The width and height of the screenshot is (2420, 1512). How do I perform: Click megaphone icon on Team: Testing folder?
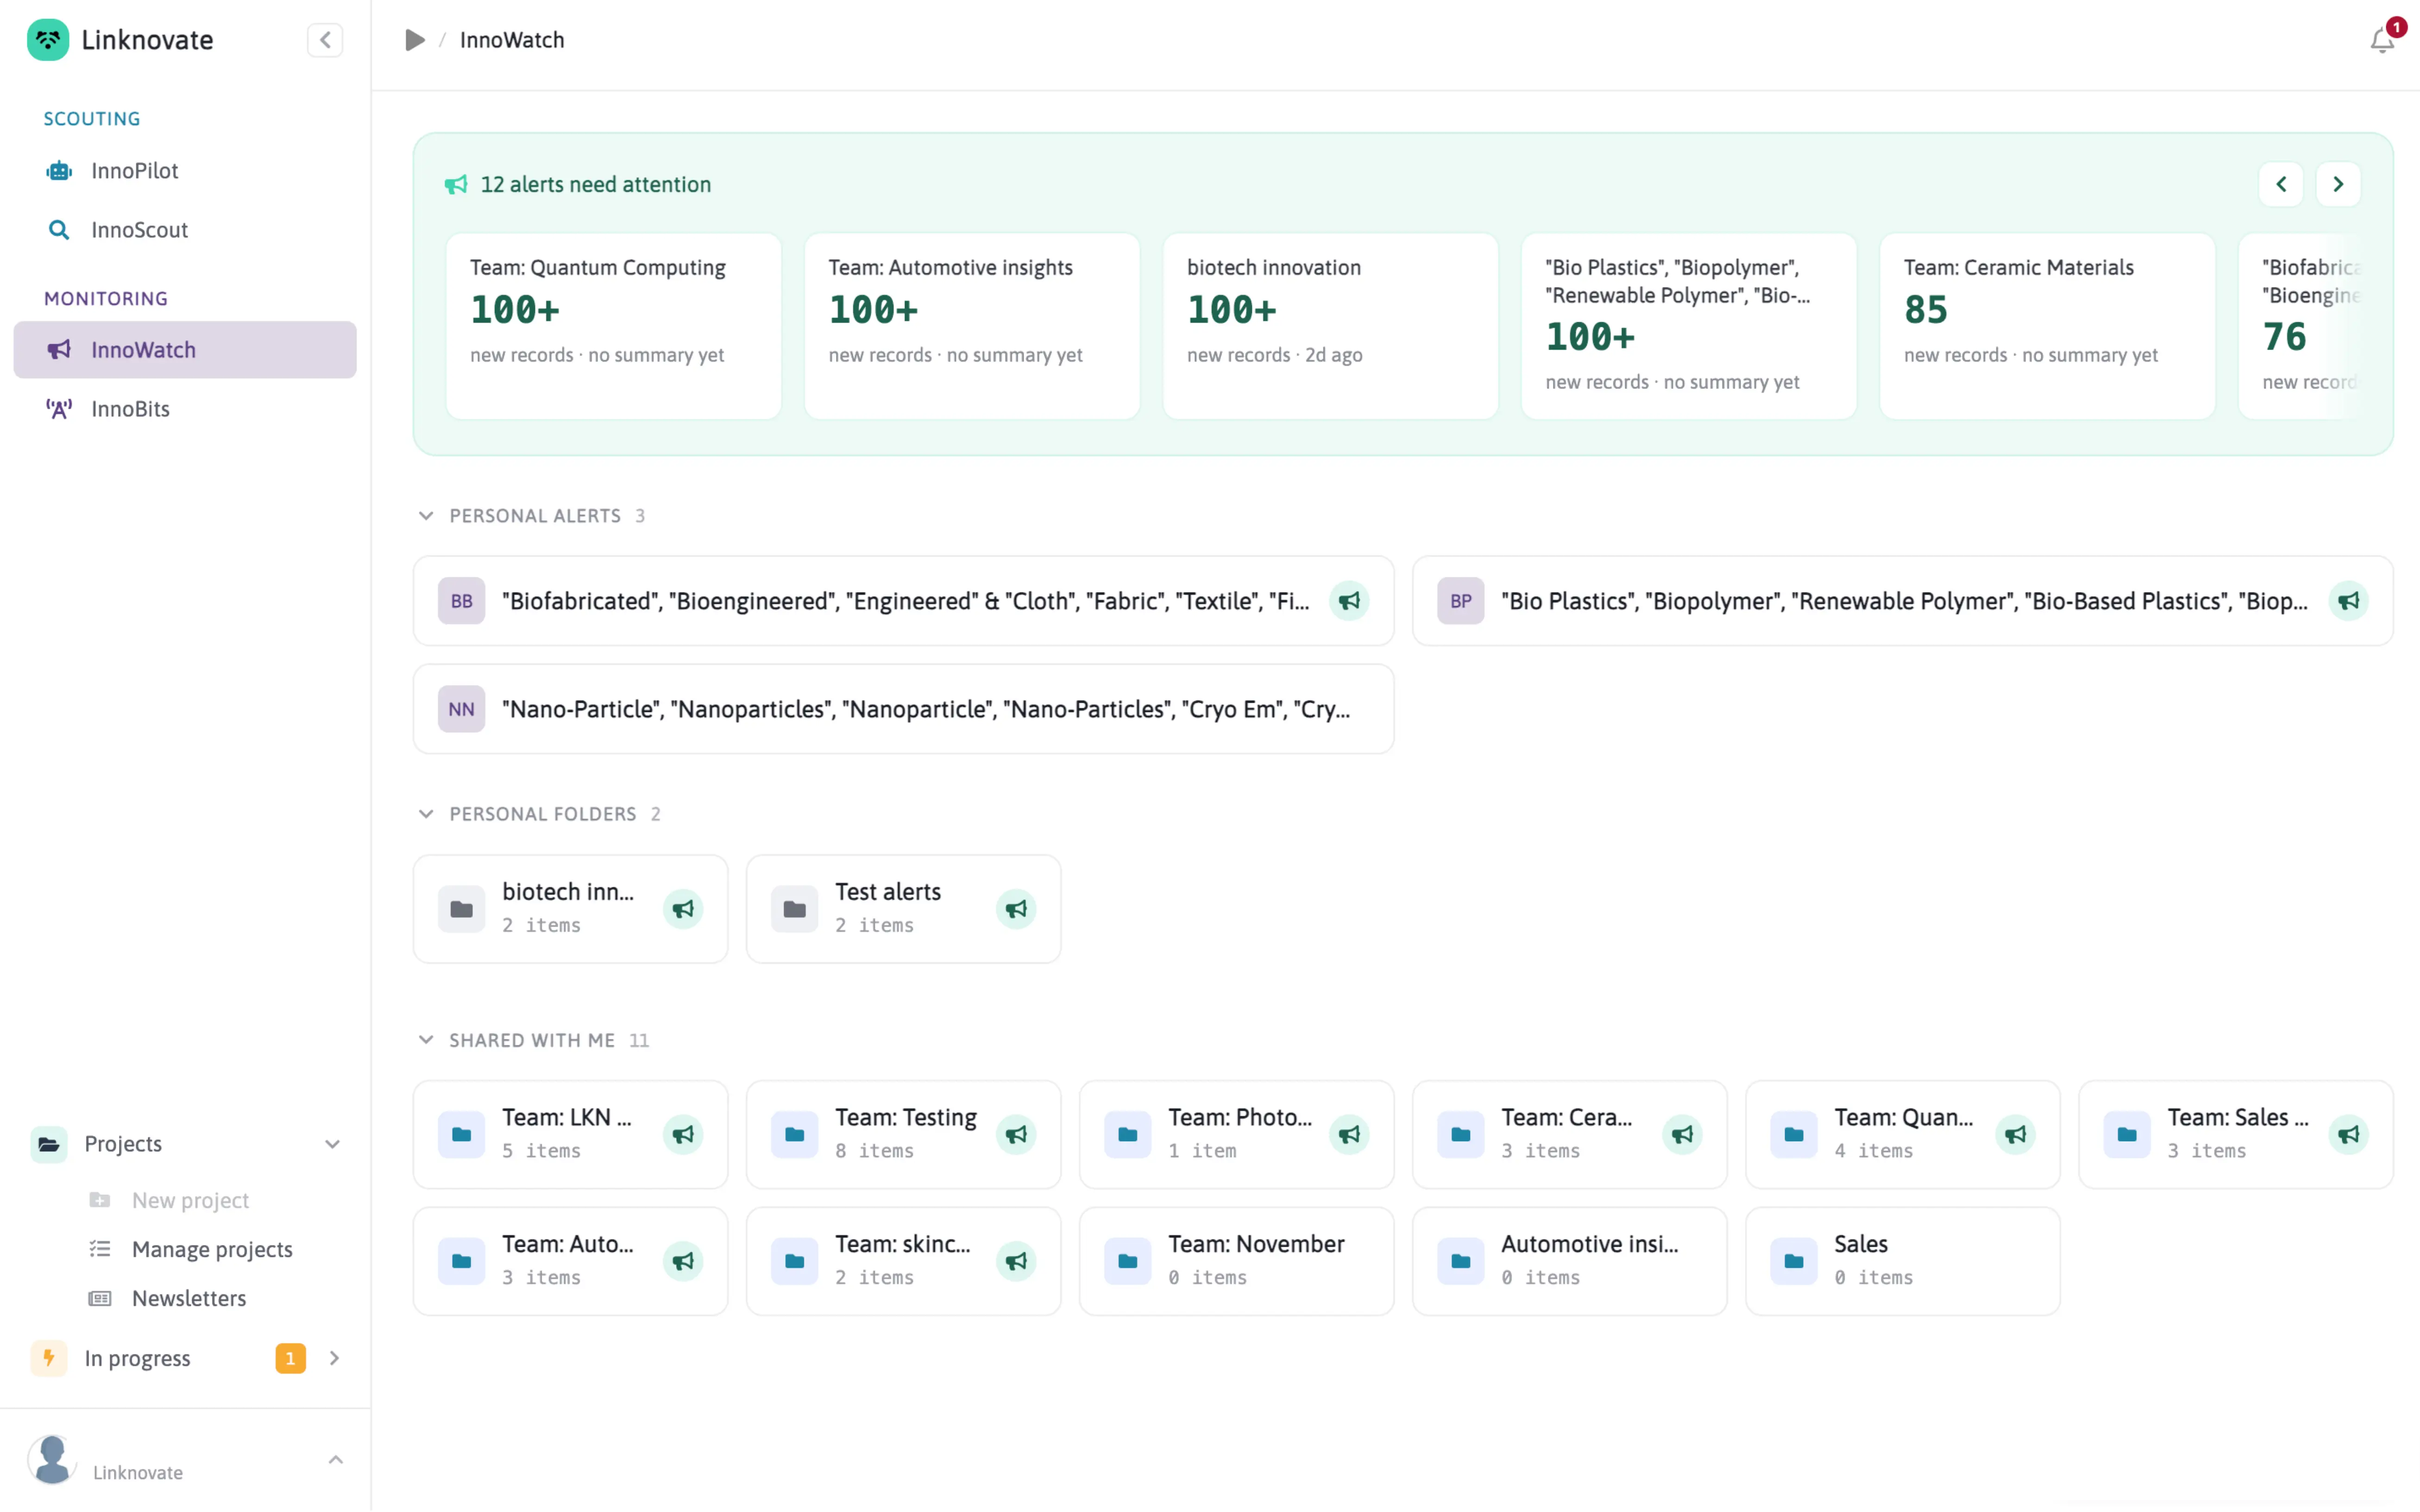1017,1134
